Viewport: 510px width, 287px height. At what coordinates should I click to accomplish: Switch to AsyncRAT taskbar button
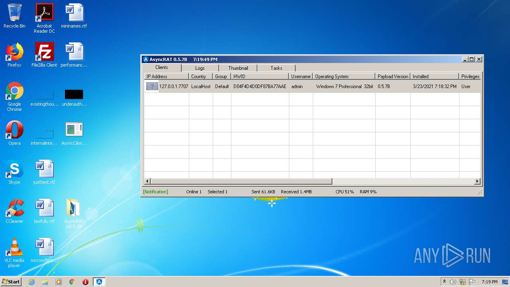point(99,282)
